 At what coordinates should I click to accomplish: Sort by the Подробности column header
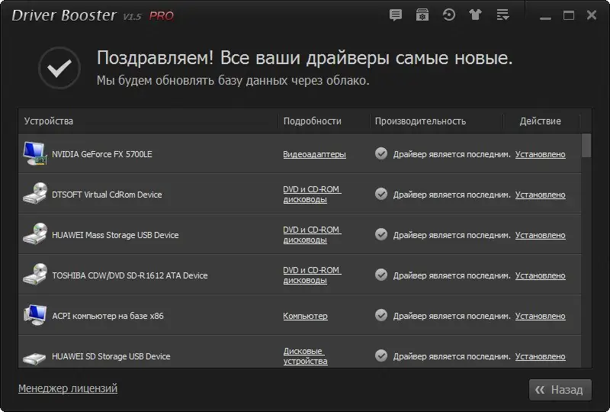point(313,121)
